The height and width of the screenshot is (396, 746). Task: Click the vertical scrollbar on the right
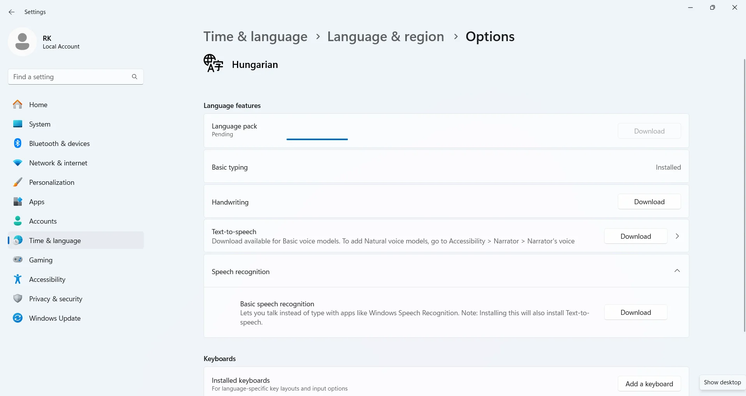pos(744,195)
